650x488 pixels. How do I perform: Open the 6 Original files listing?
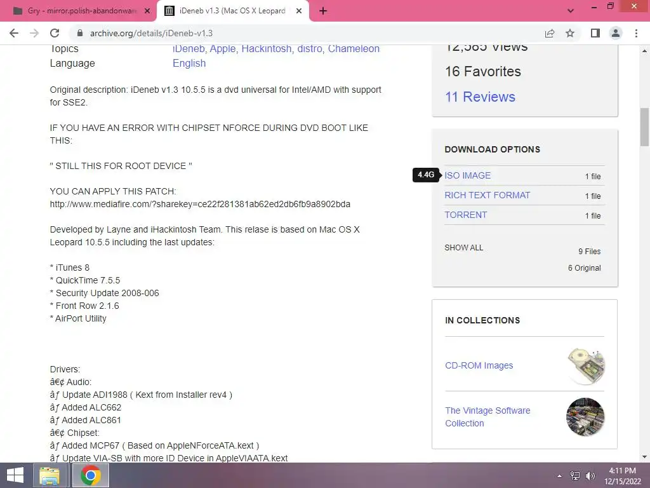584,268
